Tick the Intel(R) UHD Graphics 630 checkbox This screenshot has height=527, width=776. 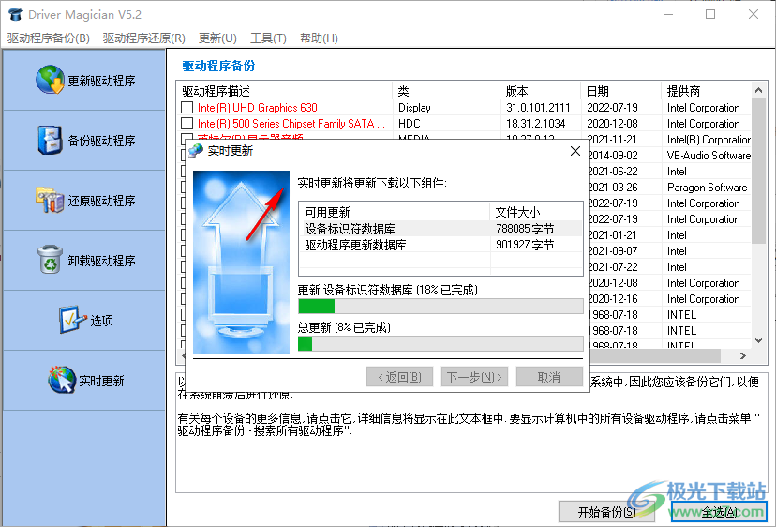pyautogui.click(x=187, y=108)
